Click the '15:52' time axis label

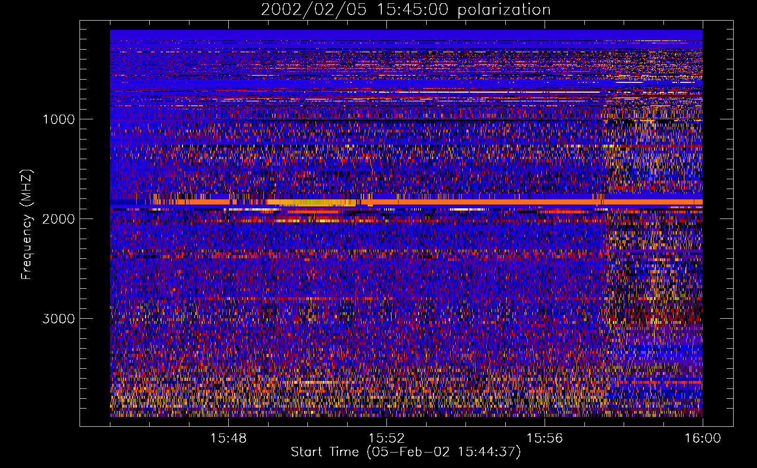click(x=386, y=439)
